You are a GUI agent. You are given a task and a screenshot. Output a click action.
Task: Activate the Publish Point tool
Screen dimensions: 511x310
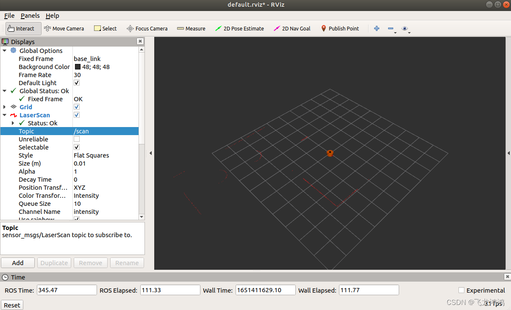click(x=340, y=28)
